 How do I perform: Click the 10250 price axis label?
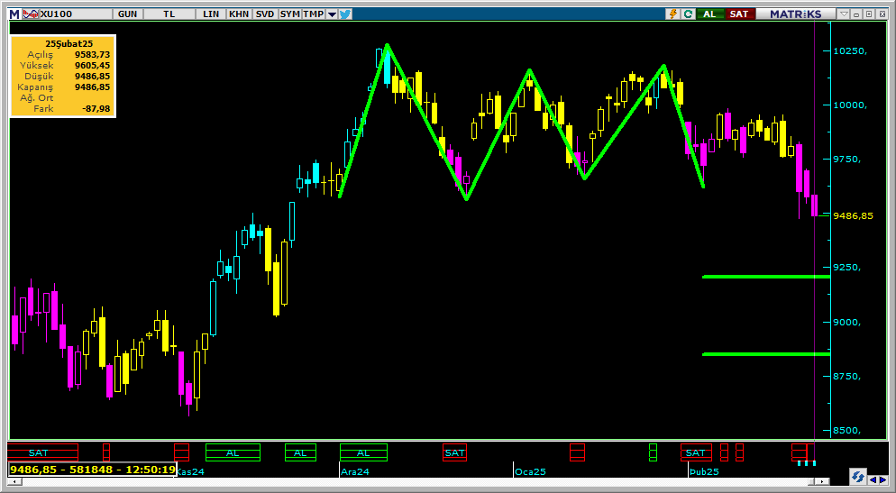[x=850, y=50]
